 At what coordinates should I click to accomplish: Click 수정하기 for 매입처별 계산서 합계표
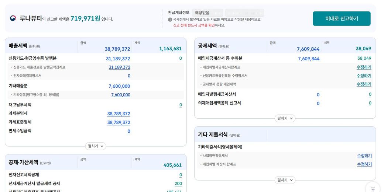click(364, 164)
